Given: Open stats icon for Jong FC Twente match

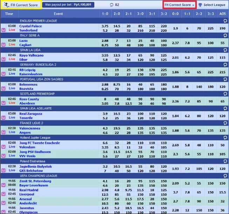Looking at the screenshot, I should pyautogui.click(x=4, y=147).
